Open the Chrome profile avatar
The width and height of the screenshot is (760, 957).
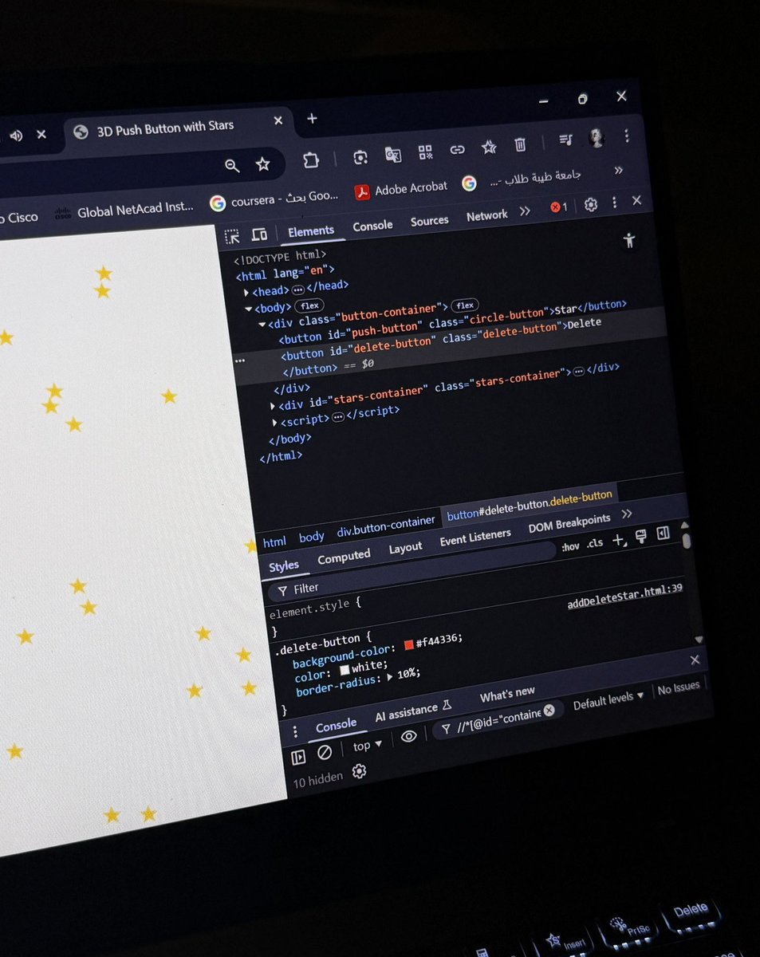coord(597,138)
